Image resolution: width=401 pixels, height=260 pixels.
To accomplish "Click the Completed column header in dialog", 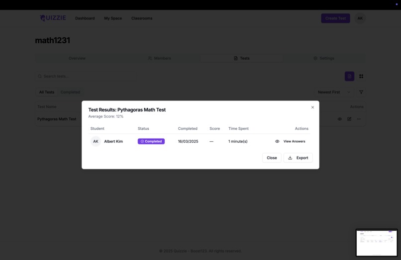I will [188, 129].
